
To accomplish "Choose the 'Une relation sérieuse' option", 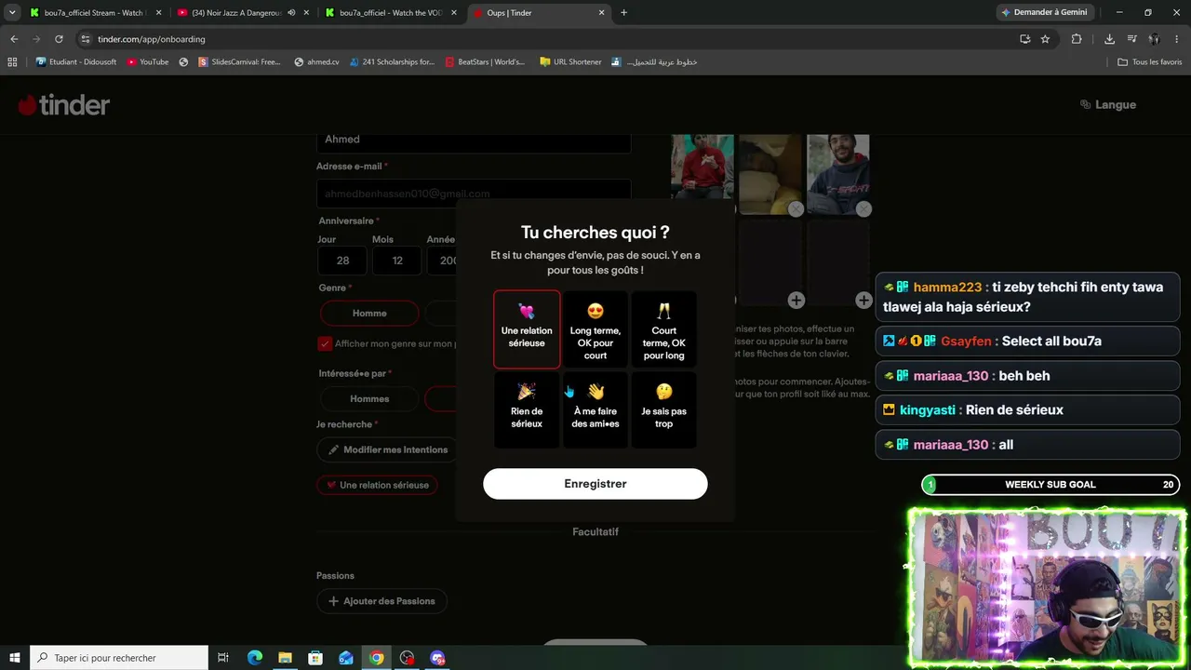I will 527,329.
